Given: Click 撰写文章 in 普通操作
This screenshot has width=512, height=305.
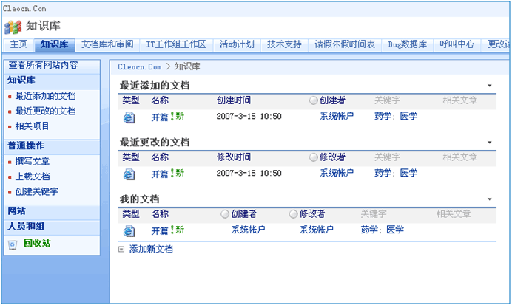Looking at the screenshot, I should tap(33, 161).
